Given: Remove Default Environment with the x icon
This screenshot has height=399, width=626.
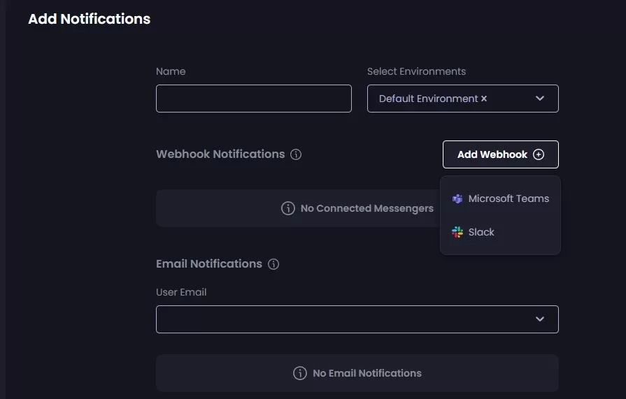Looking at the screenshot, I should click(x=484, y=99).
